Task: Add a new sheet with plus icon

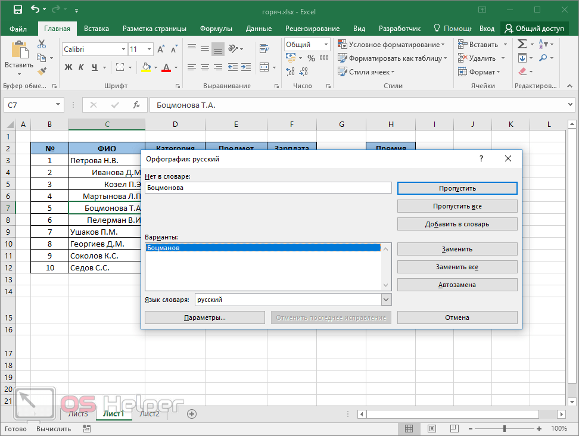Action: click(192, 413)
